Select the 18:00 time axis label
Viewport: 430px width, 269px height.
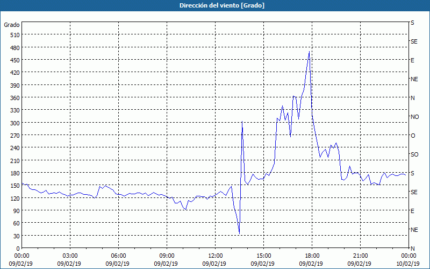(312, 256)
